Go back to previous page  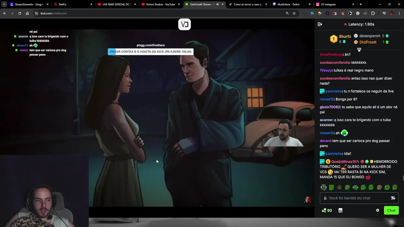point(4,13)
